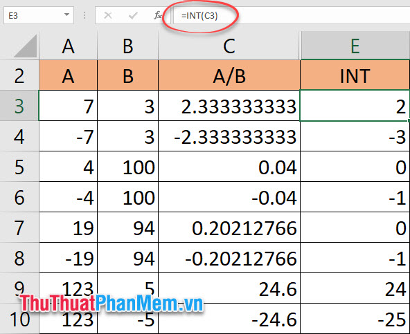Click cell C8 containing -0.20212766
The height and width of the screenshot is (334, 410).
(x=229, y=258)
